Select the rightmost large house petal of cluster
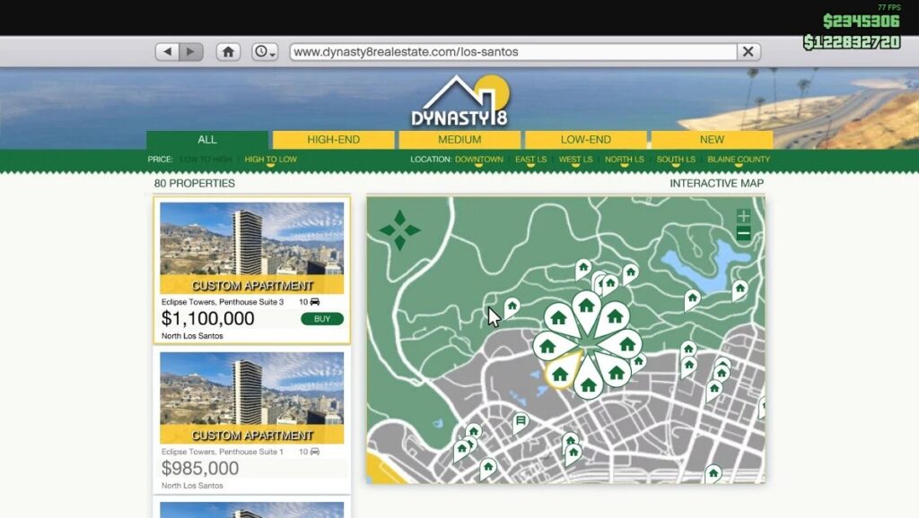Viewport: 919px width, 518px height. (x=626, y=343)
